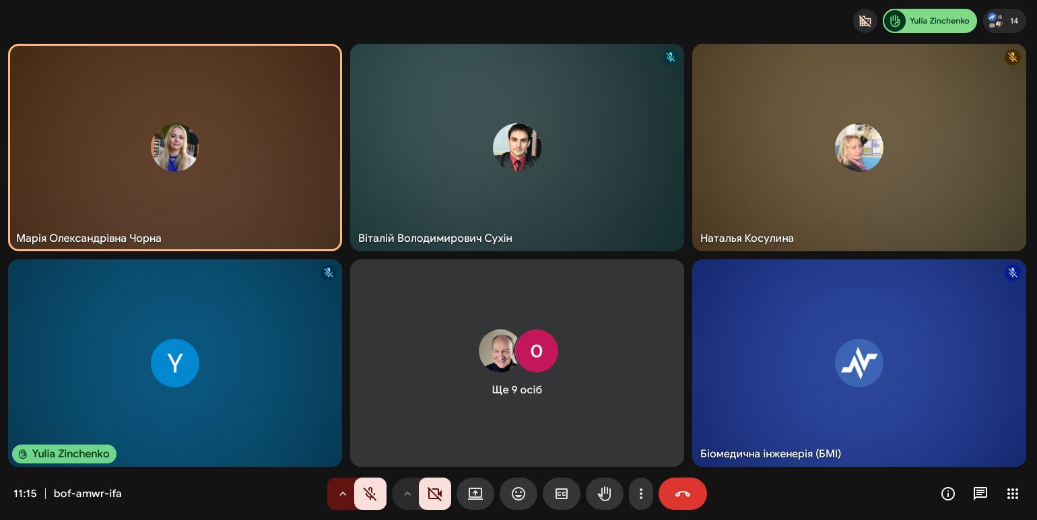
Task: Click the red leave call button
Action: tap(683, 494)
